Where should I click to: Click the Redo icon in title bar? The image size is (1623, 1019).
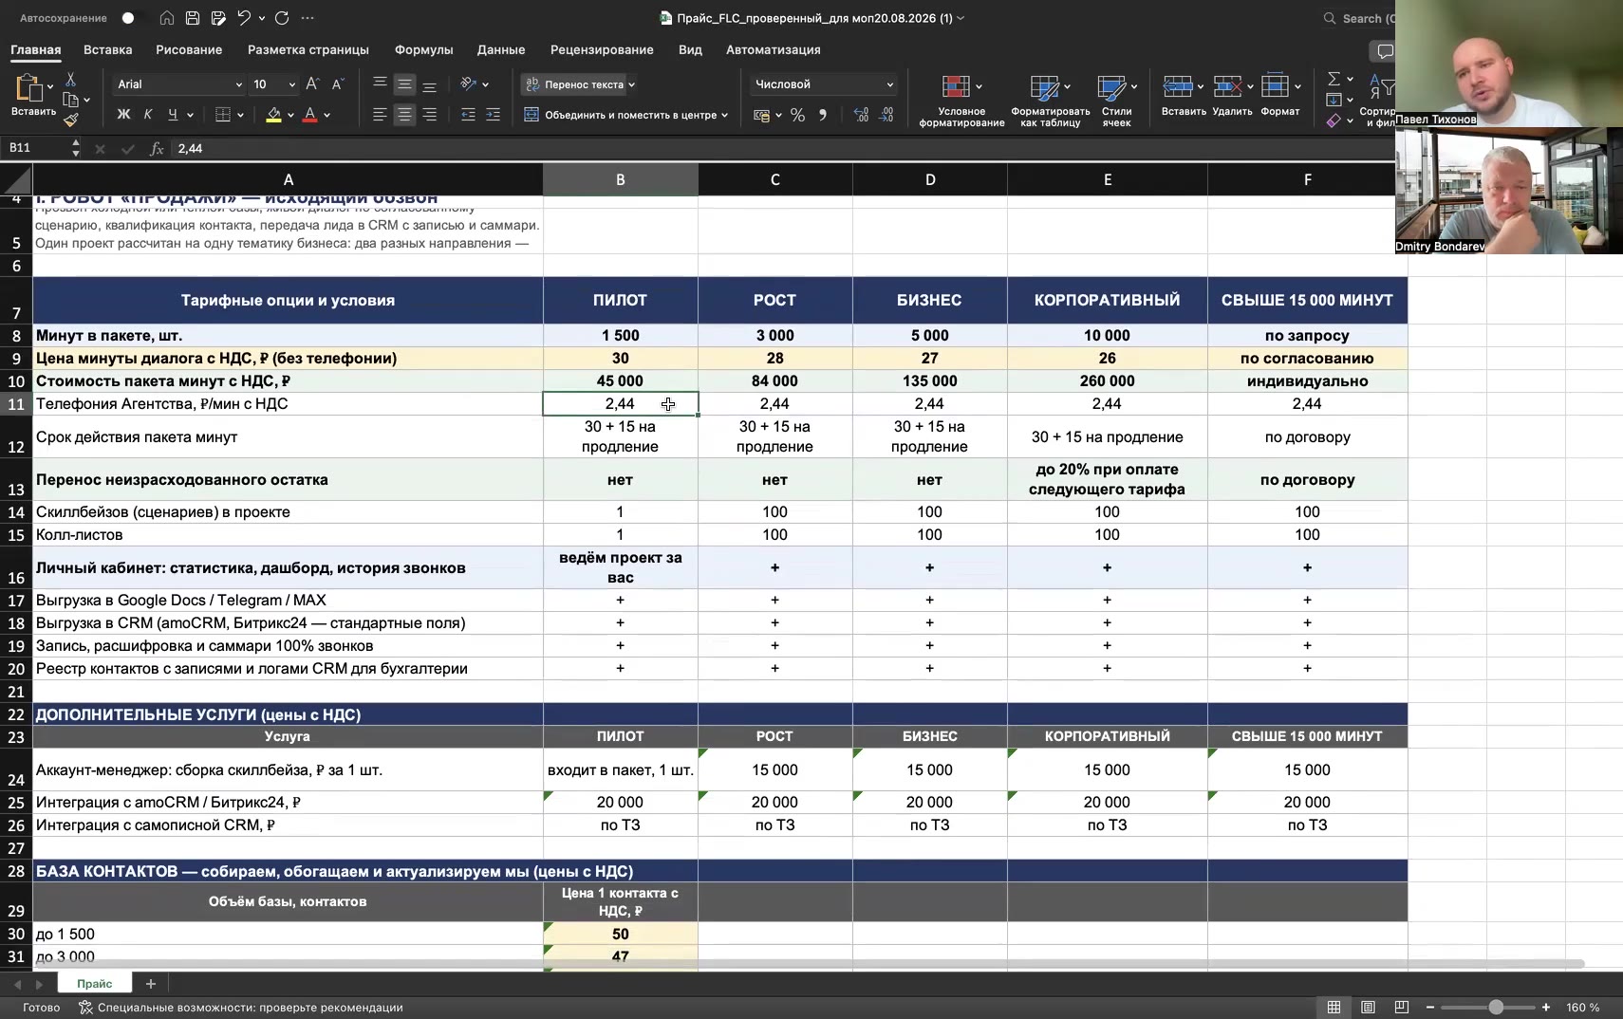coord(282,18)
